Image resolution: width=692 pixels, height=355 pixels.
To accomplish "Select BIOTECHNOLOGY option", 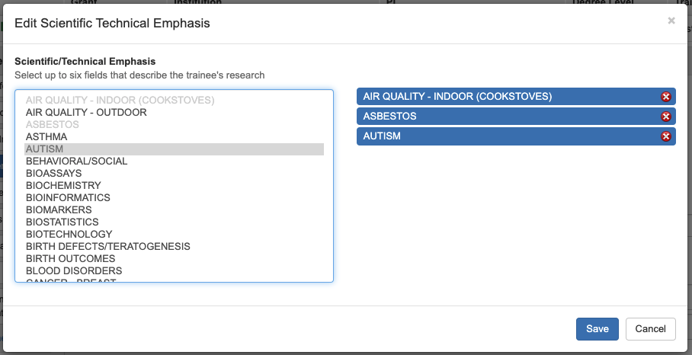I will click(x=69, y=235).
